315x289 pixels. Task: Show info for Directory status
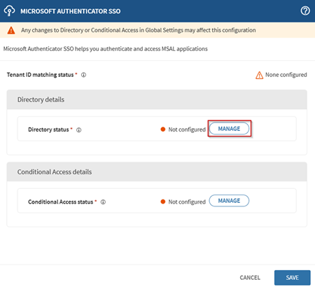coord(79,130)
